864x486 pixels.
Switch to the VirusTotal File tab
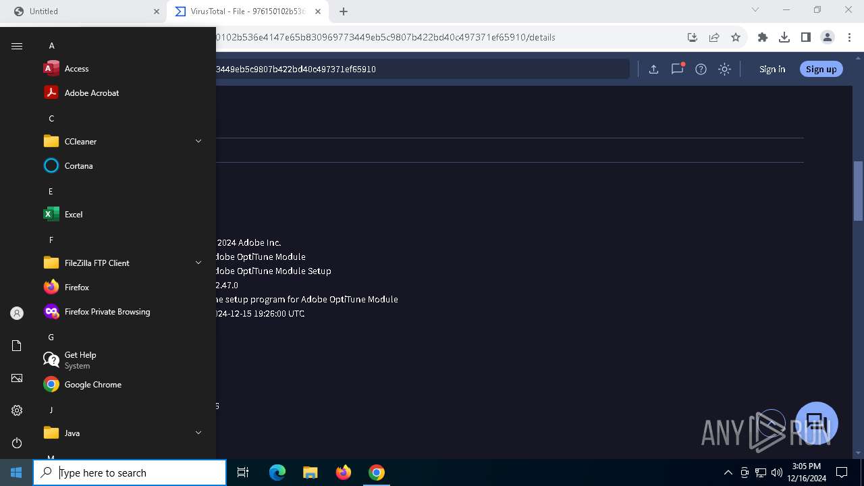(x=248, y=11)
